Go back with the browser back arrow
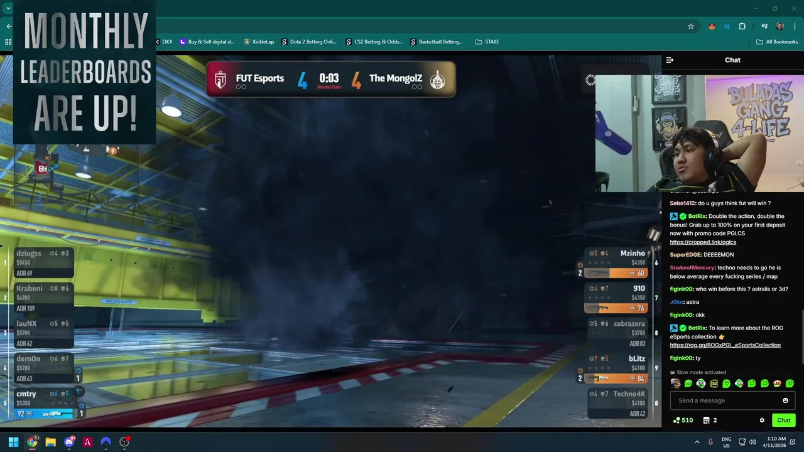The image size is (804, 452). tap(9, 26)
